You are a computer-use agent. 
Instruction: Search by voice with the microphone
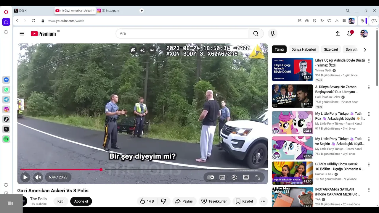tap(273, 33)
